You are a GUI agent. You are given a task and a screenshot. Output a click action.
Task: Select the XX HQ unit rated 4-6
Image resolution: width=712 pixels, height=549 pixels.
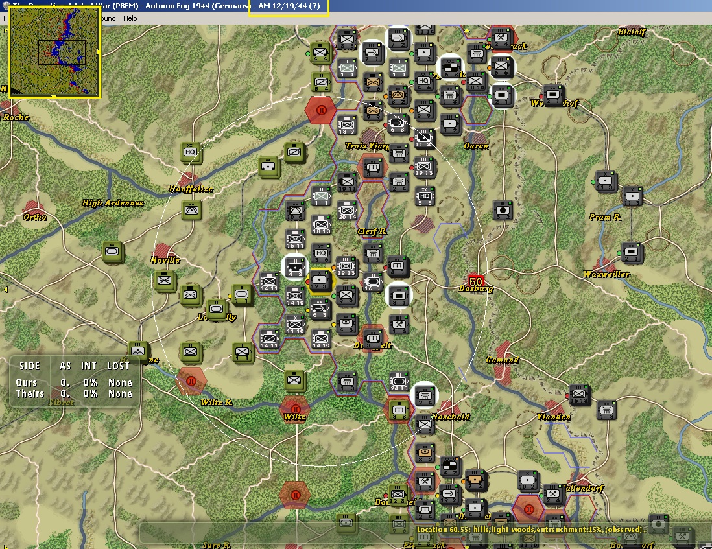tap(424, 82)
